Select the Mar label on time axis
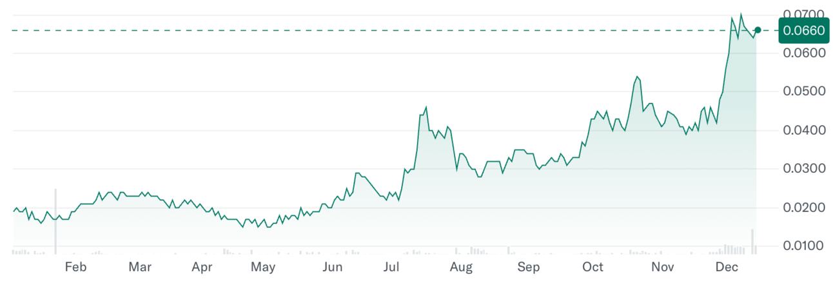Screen dimensions: 833x281 140,267
